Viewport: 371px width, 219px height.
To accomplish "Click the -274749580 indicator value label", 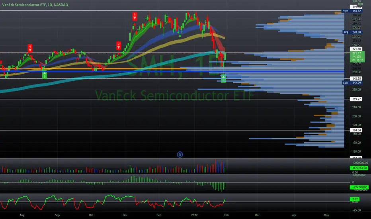I will coord(359,187).
